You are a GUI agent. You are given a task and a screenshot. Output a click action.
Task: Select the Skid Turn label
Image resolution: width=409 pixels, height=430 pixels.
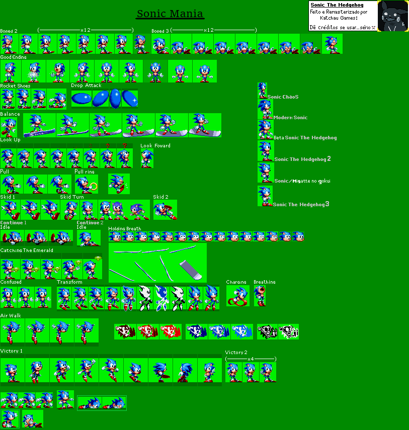(72, 197)
